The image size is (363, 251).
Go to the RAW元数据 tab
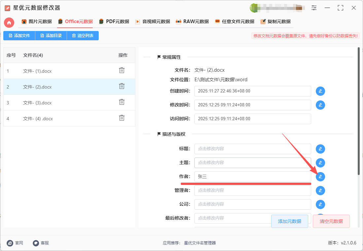192,21
